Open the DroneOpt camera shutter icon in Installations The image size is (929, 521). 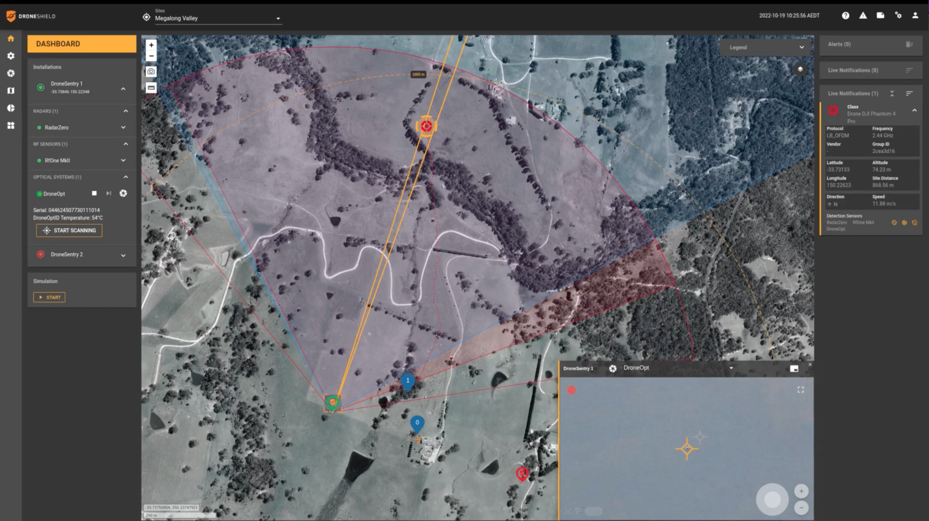[123, 193]
